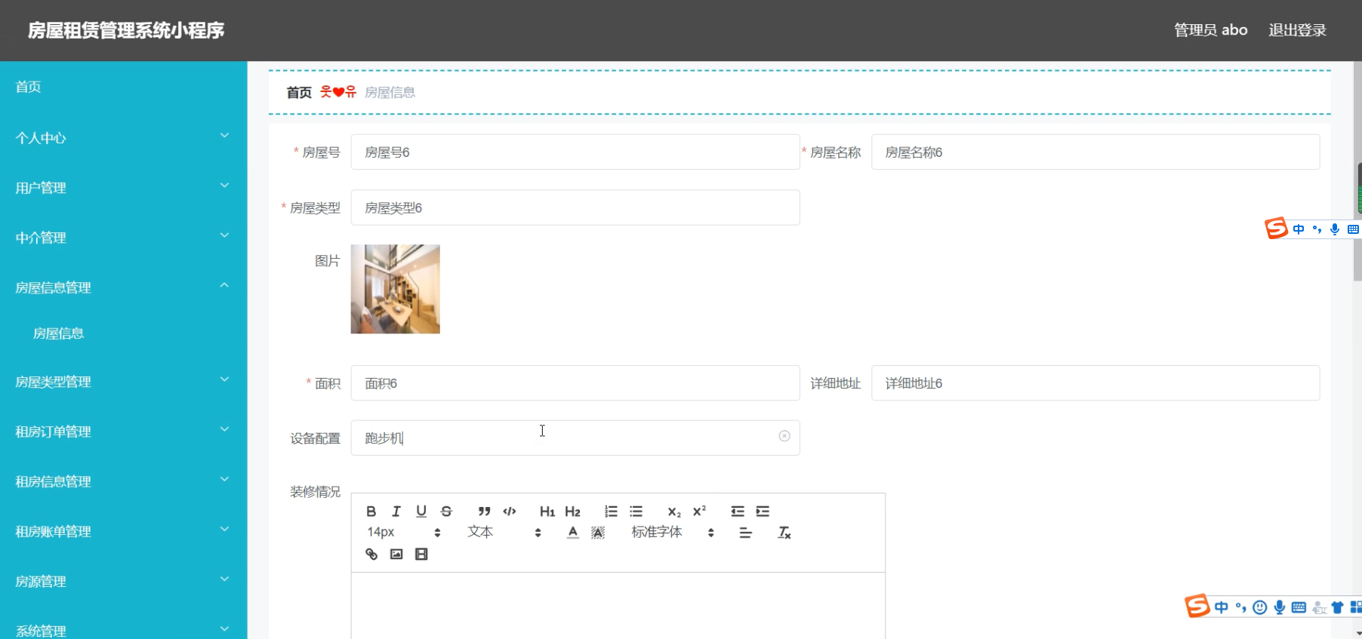Insert a video into the editor
Image resolution: width=1362 pixels, height=639 pixels.
pyautogui.click(x=421, y=554)
